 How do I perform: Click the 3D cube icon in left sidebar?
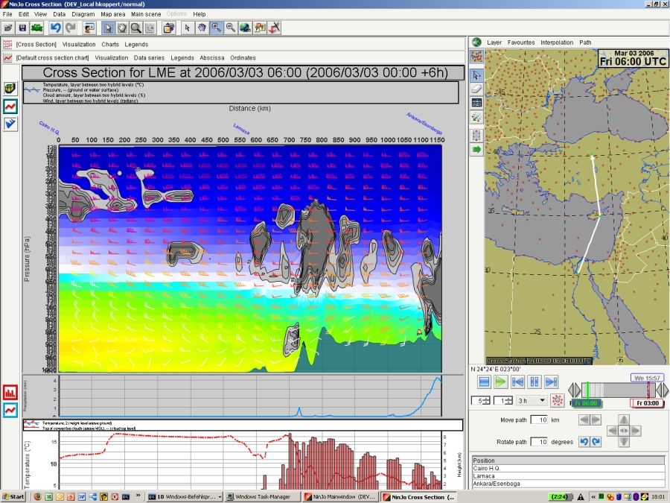pyautogui.click(x=10, y=88)
